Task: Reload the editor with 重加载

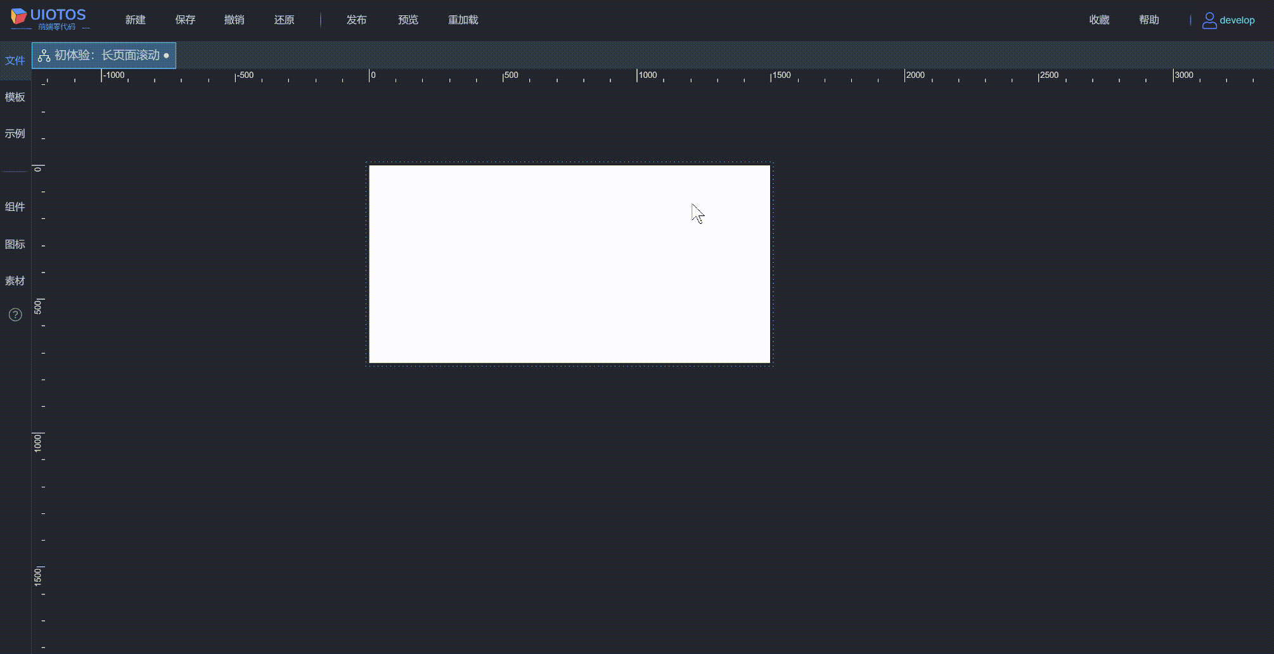Action: pyautogui.click(x=462, y=20)
